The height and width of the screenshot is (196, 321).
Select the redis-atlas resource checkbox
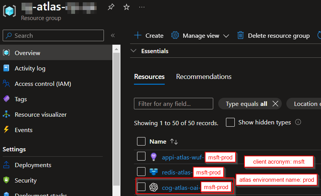click(x=141, y=172)
